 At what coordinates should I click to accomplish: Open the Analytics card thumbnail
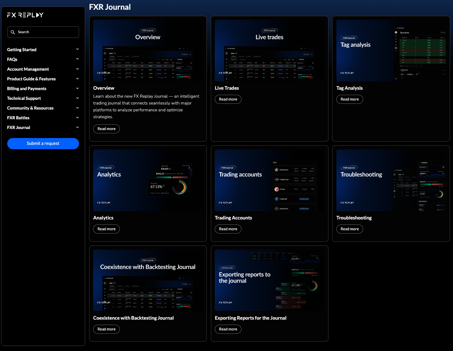tap(148, 181)
